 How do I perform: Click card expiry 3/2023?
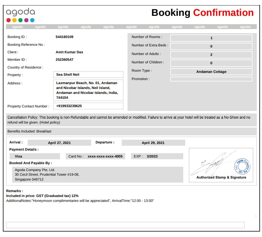tap(152, 156)
